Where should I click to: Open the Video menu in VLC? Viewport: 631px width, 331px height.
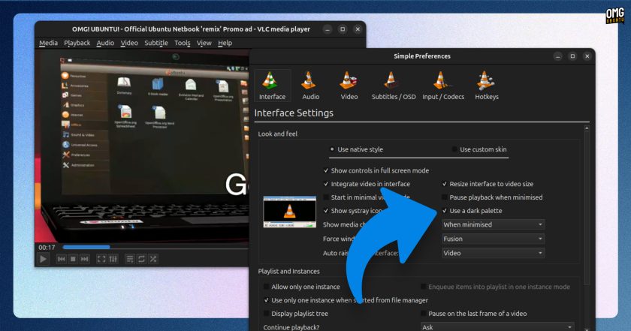click(x=129, y=43)
